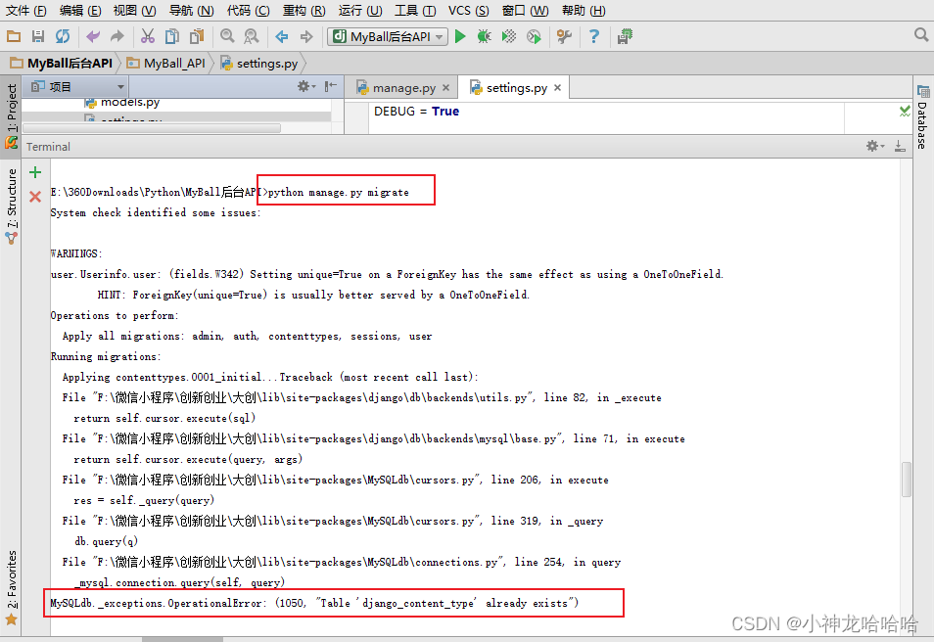Run the project with green play icon

[x=460, y=36]
